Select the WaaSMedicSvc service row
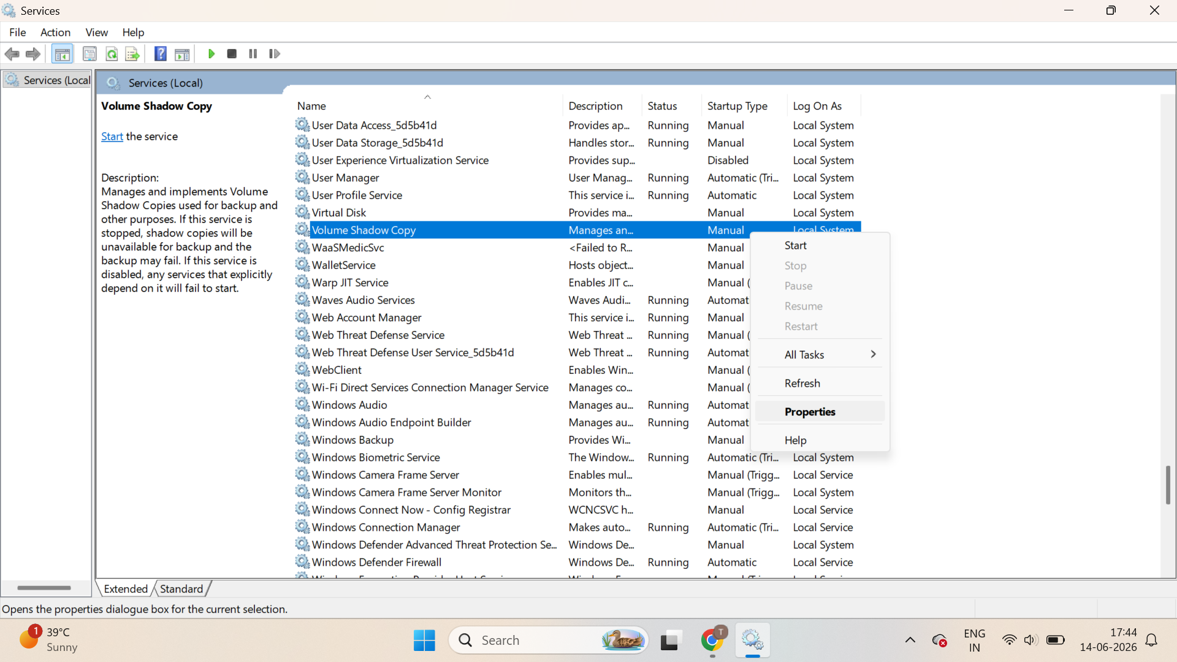The width and height of the screenshot is (1177, 662). pyautogui.click(x=521, y=248)
